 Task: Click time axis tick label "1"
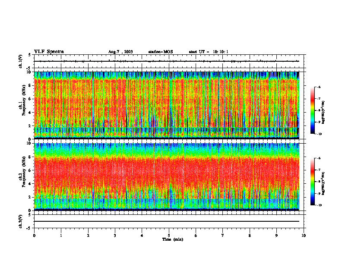(x=61, y=236)
